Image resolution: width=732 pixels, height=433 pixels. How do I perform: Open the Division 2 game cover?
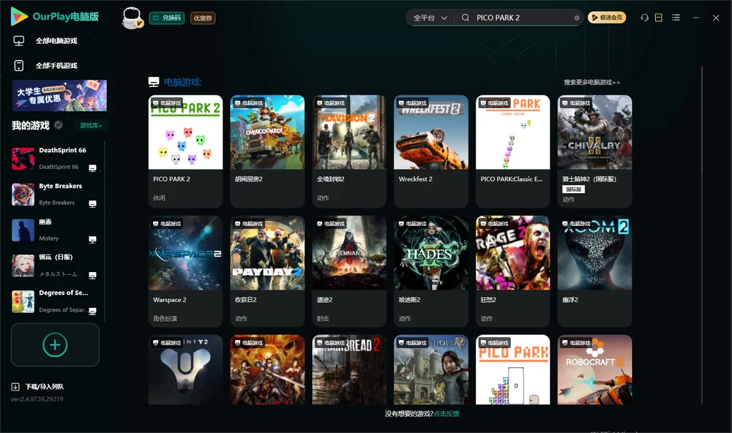[349, 132]
